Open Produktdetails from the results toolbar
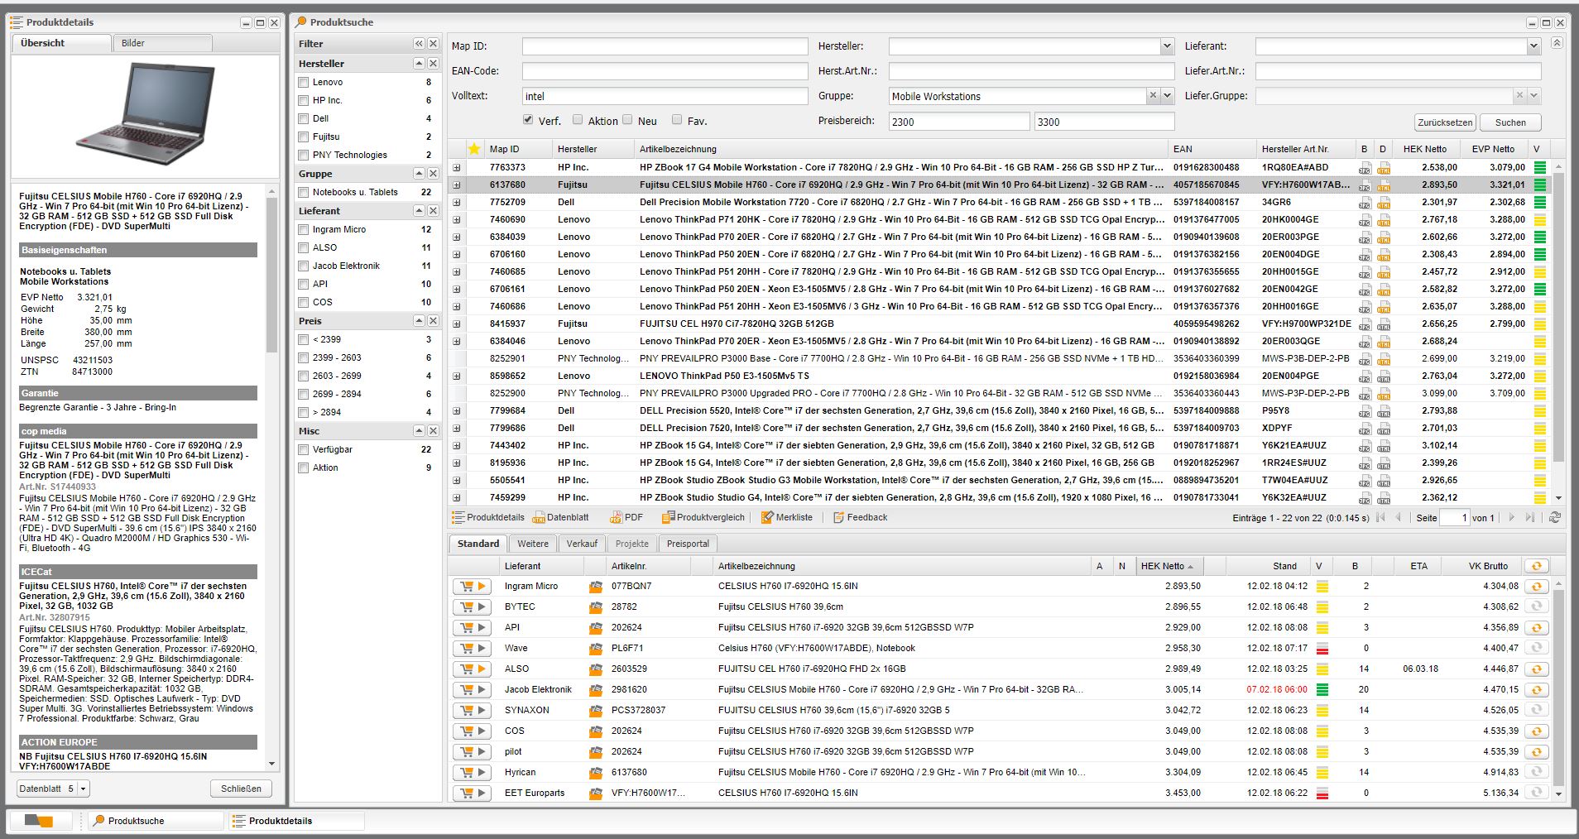The height and width of the screenshot is (839, 1579). [488, 517]
